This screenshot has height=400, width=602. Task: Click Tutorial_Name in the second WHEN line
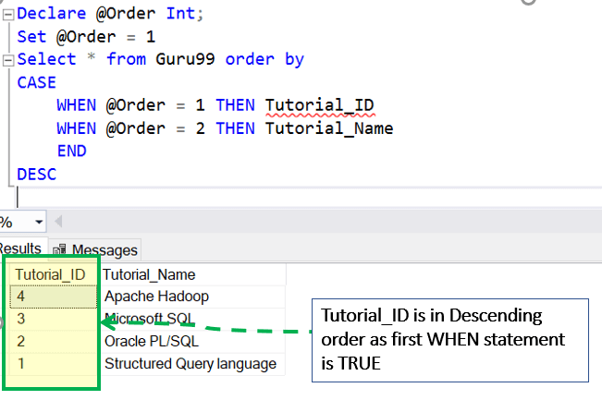click(328, 128)
